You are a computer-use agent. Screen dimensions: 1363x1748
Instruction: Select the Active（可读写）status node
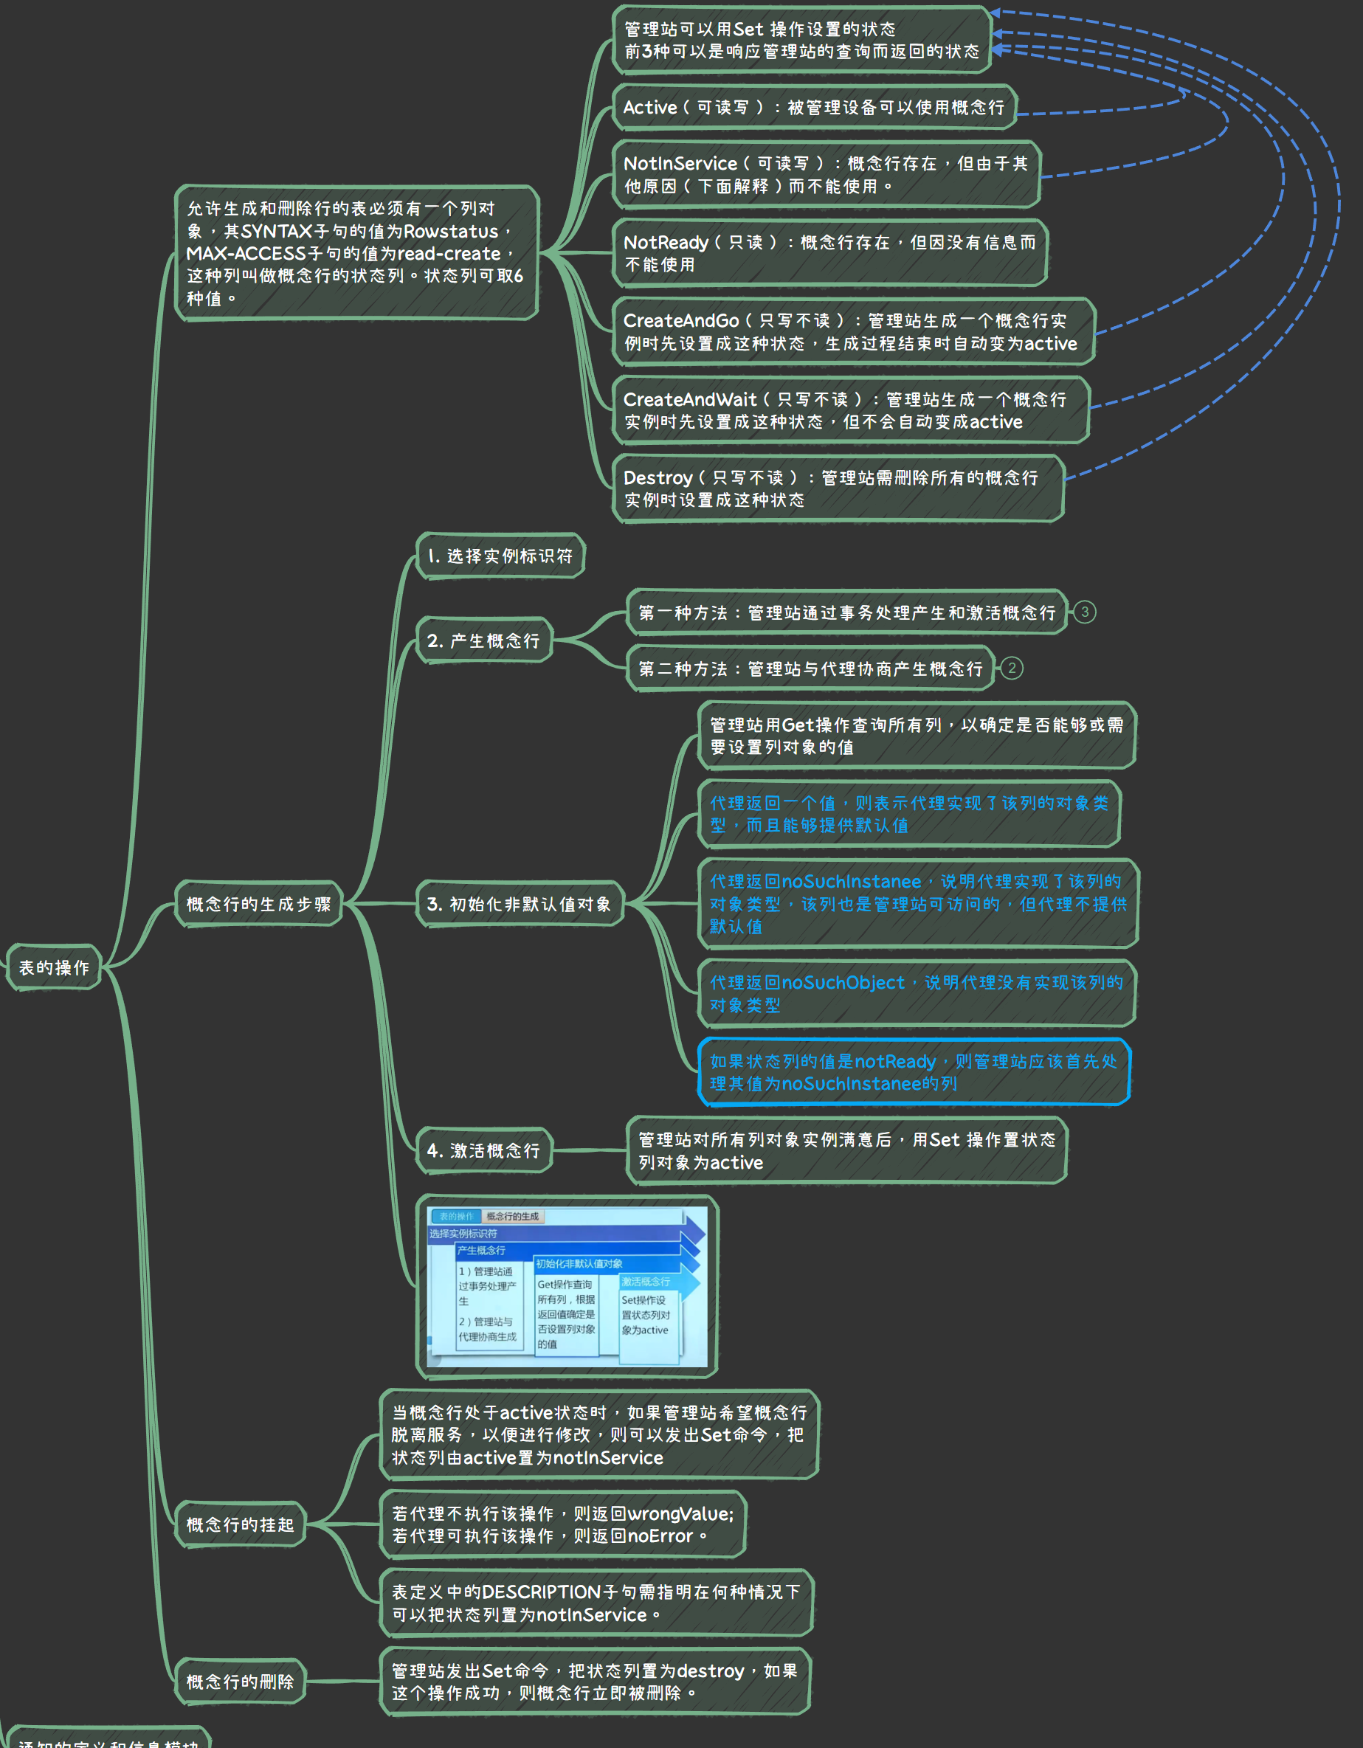click(x=814, y=107)
